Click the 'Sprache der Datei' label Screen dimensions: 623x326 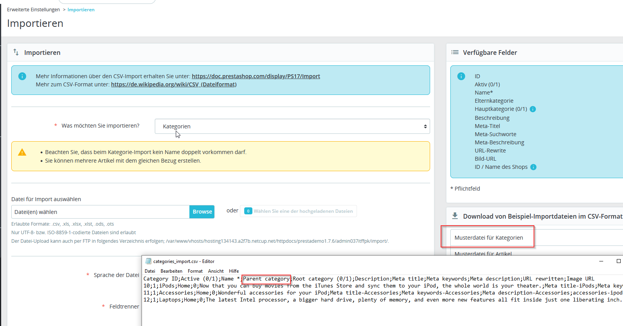pyautogui.click(x=116, y=275)
